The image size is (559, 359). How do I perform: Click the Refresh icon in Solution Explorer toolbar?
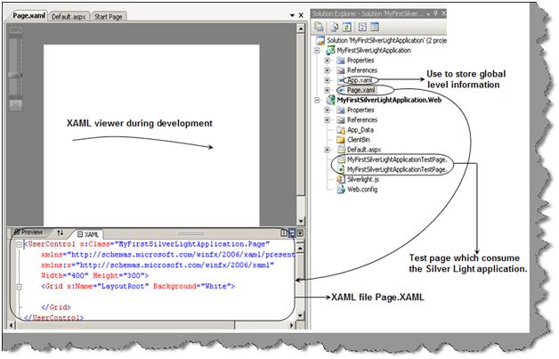[347, 27]
